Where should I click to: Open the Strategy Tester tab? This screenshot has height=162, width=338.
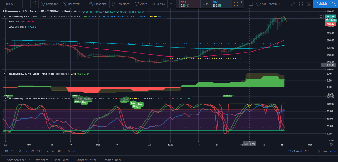click(x=86, y=160)
